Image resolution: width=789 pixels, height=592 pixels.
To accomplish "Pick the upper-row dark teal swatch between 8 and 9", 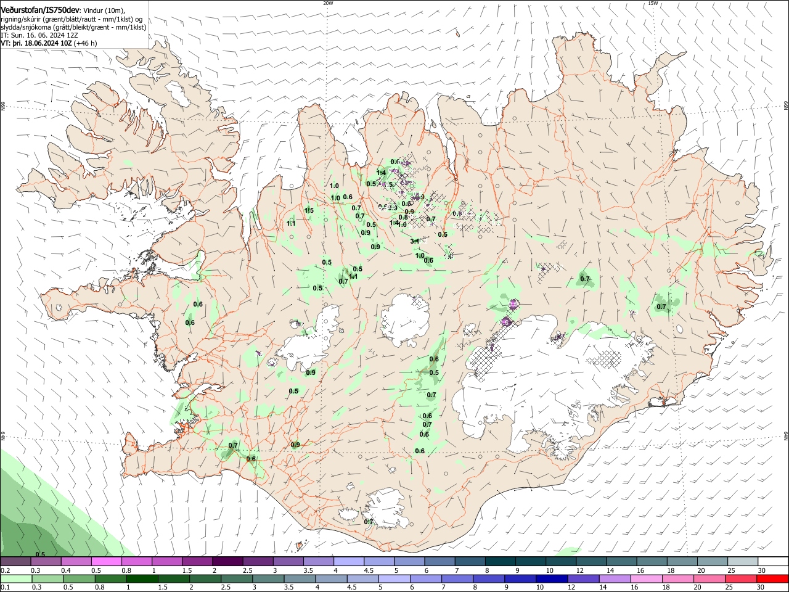I will click(x=500, y=562).
